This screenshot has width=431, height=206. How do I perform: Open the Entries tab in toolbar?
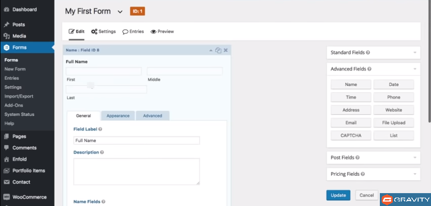pos(133,32)
